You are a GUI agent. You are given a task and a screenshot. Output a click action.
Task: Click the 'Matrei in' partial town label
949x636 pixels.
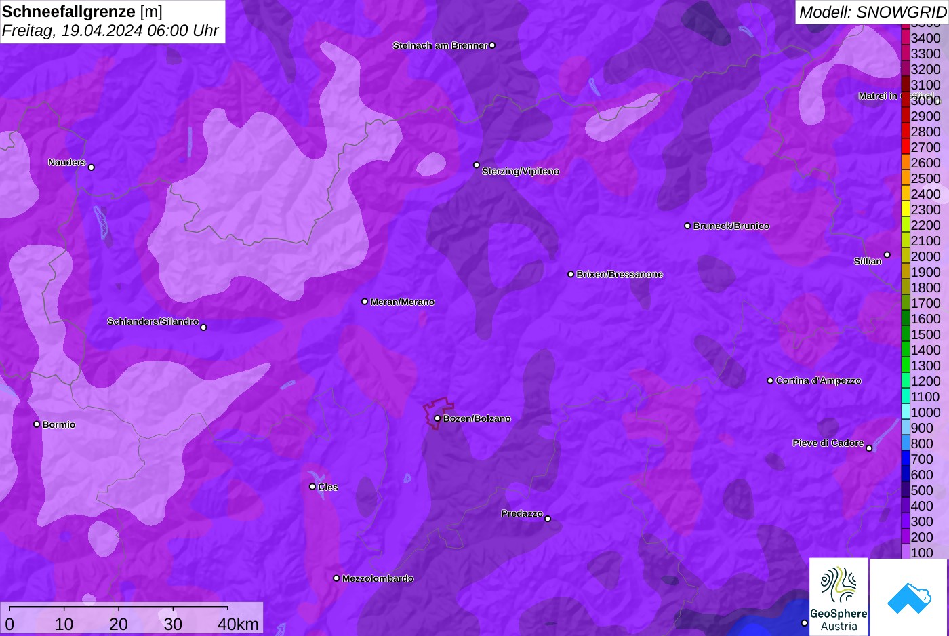pos(878,96)
